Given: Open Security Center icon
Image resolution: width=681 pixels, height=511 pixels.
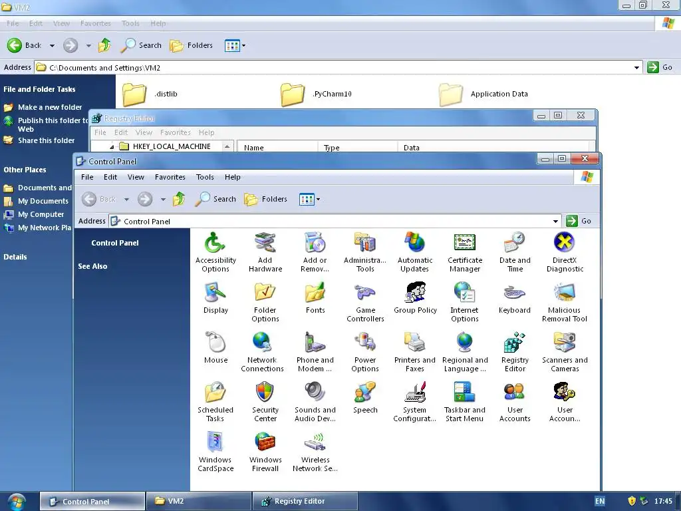Looking at the screenshot, I should tap(265, 402).
